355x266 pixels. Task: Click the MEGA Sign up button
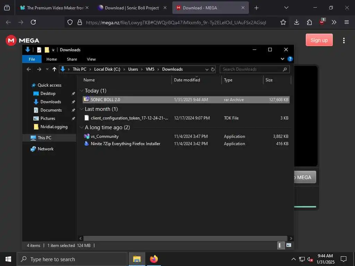click(x=319, y=40)
